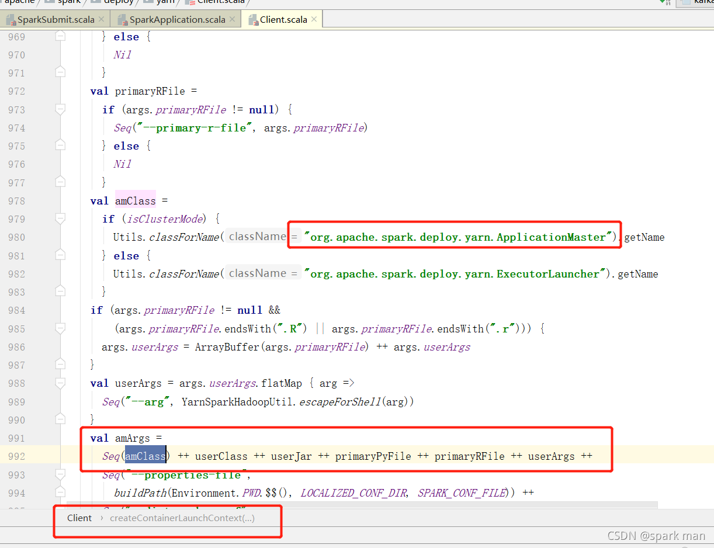Switch to the SparkApplication.scala tab
714x548 pixels.
[x=177, y=19]
